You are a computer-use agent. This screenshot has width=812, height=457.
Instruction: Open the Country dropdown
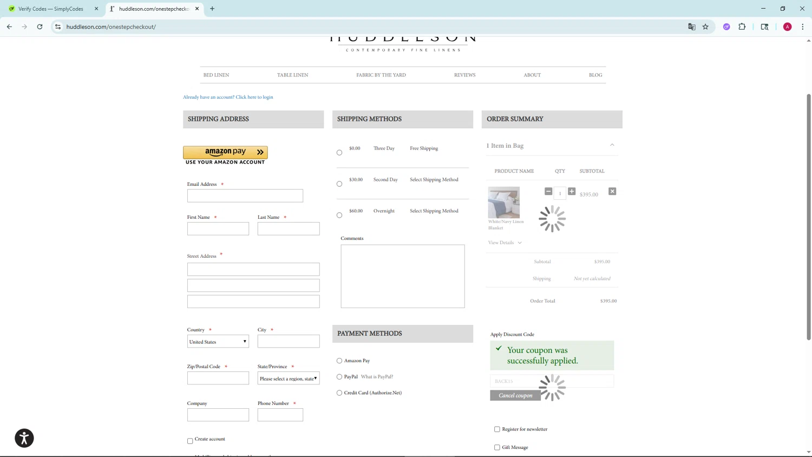(218, 342)
